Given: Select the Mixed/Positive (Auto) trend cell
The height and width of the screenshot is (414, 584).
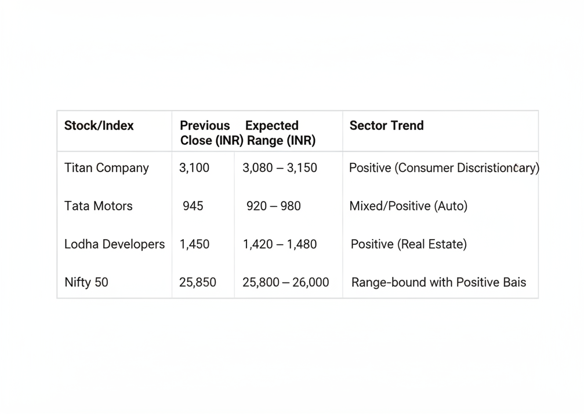Looking at the screenshot, I should [408, 206].
